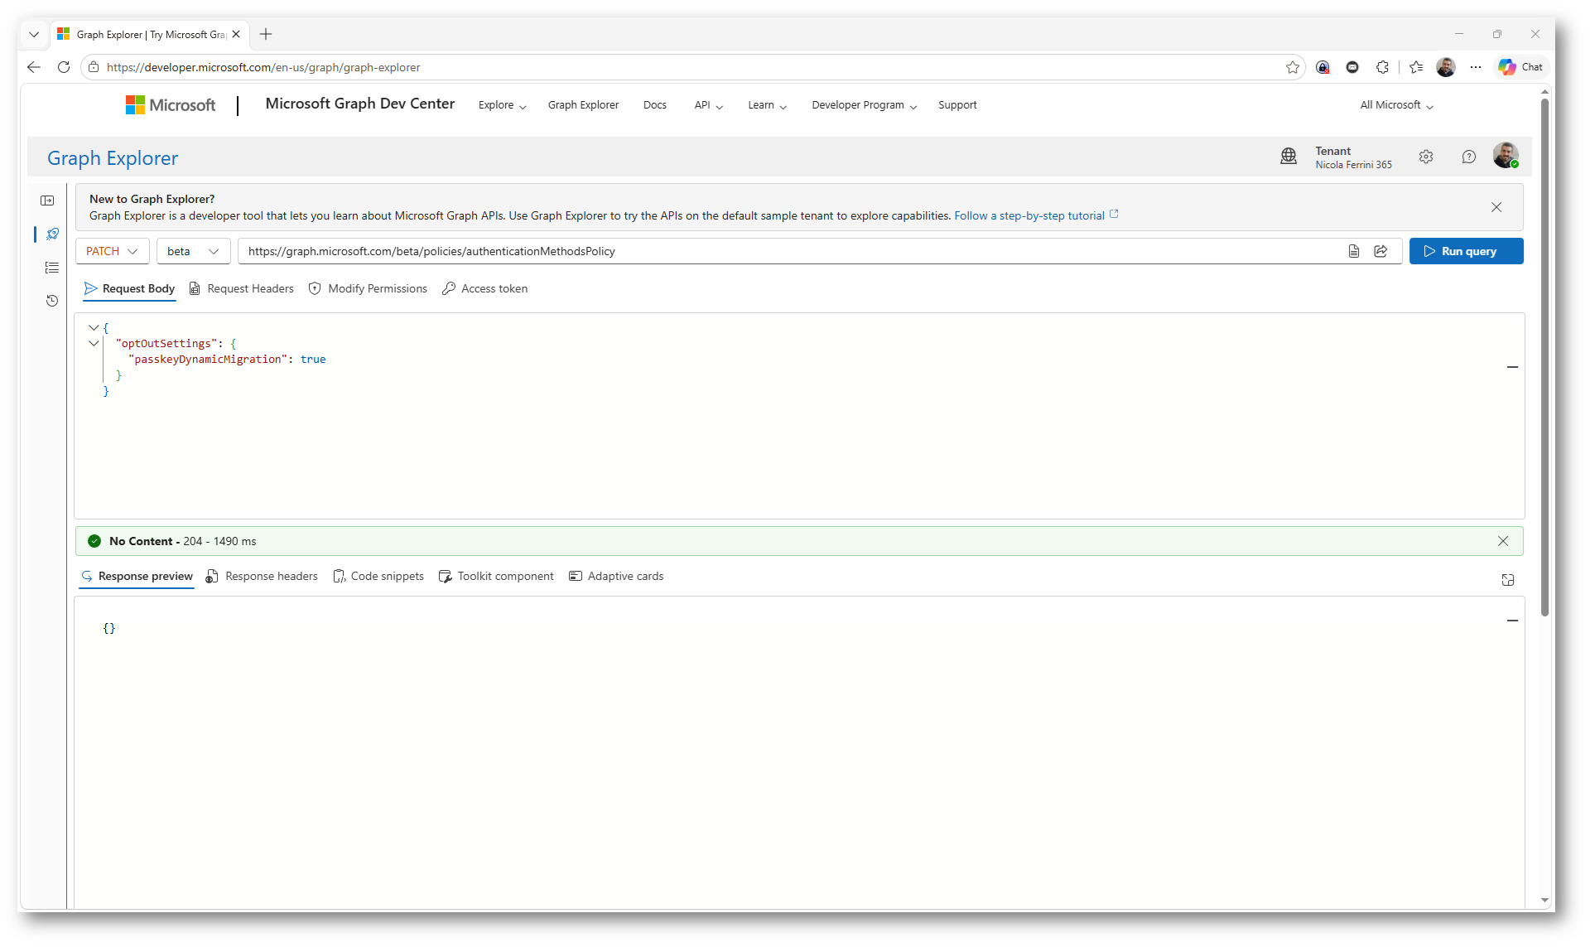Toggle the sidebar panel icon
This screenshot has width=1590, height=947.
[x=47, y=201]
